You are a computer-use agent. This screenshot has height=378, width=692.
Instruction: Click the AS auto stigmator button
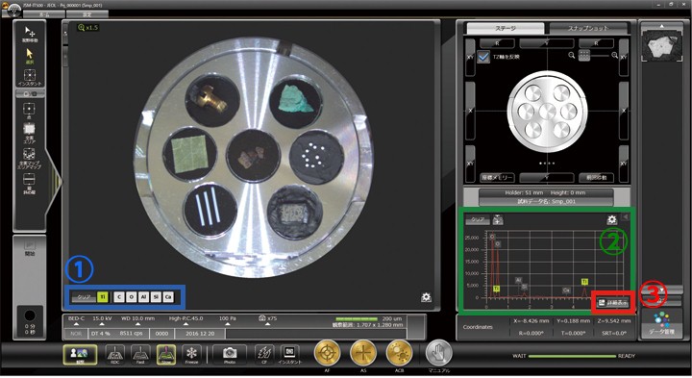363,353
